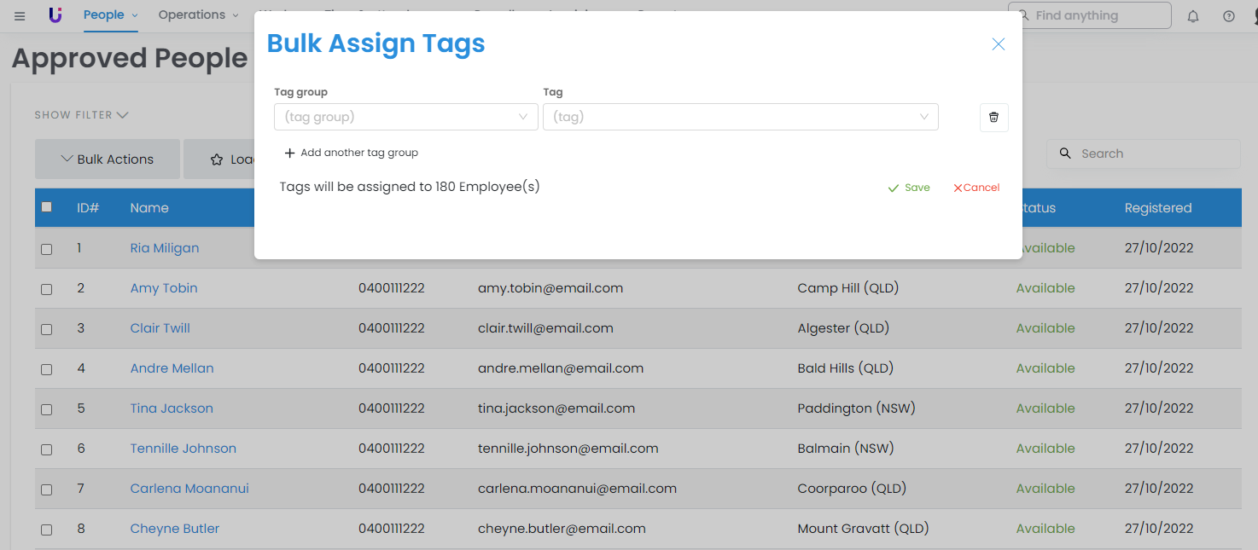Check the box for Amy Tobin

point(47,289)
